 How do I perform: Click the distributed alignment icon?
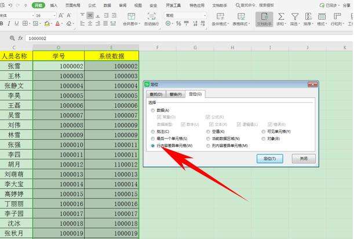pos(114,23)
